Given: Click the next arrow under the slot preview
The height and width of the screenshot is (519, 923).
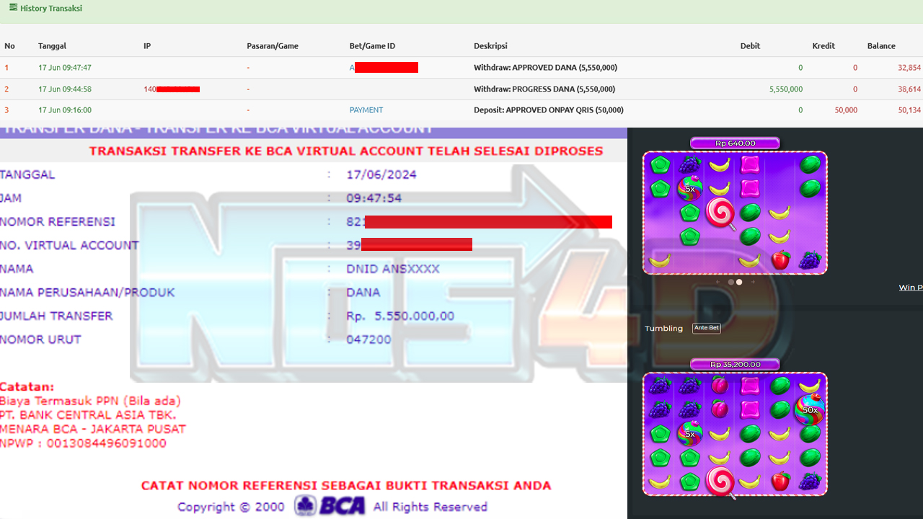Looking at the screenshot, I should click(753, 282).
